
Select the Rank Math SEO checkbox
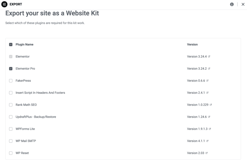tap(11, 105)
